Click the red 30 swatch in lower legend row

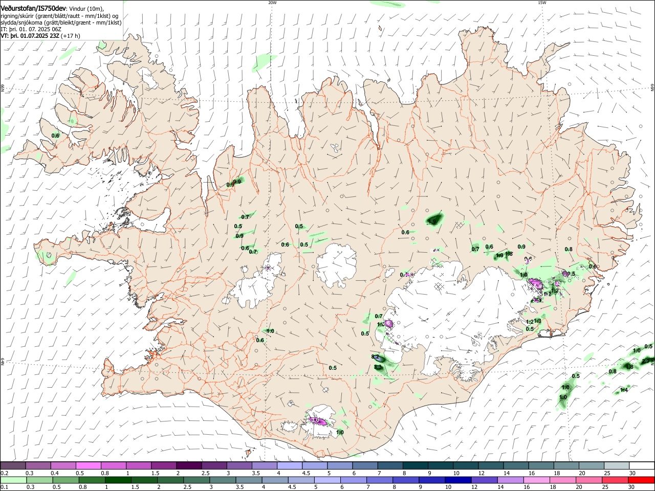[x=642, y=480]
